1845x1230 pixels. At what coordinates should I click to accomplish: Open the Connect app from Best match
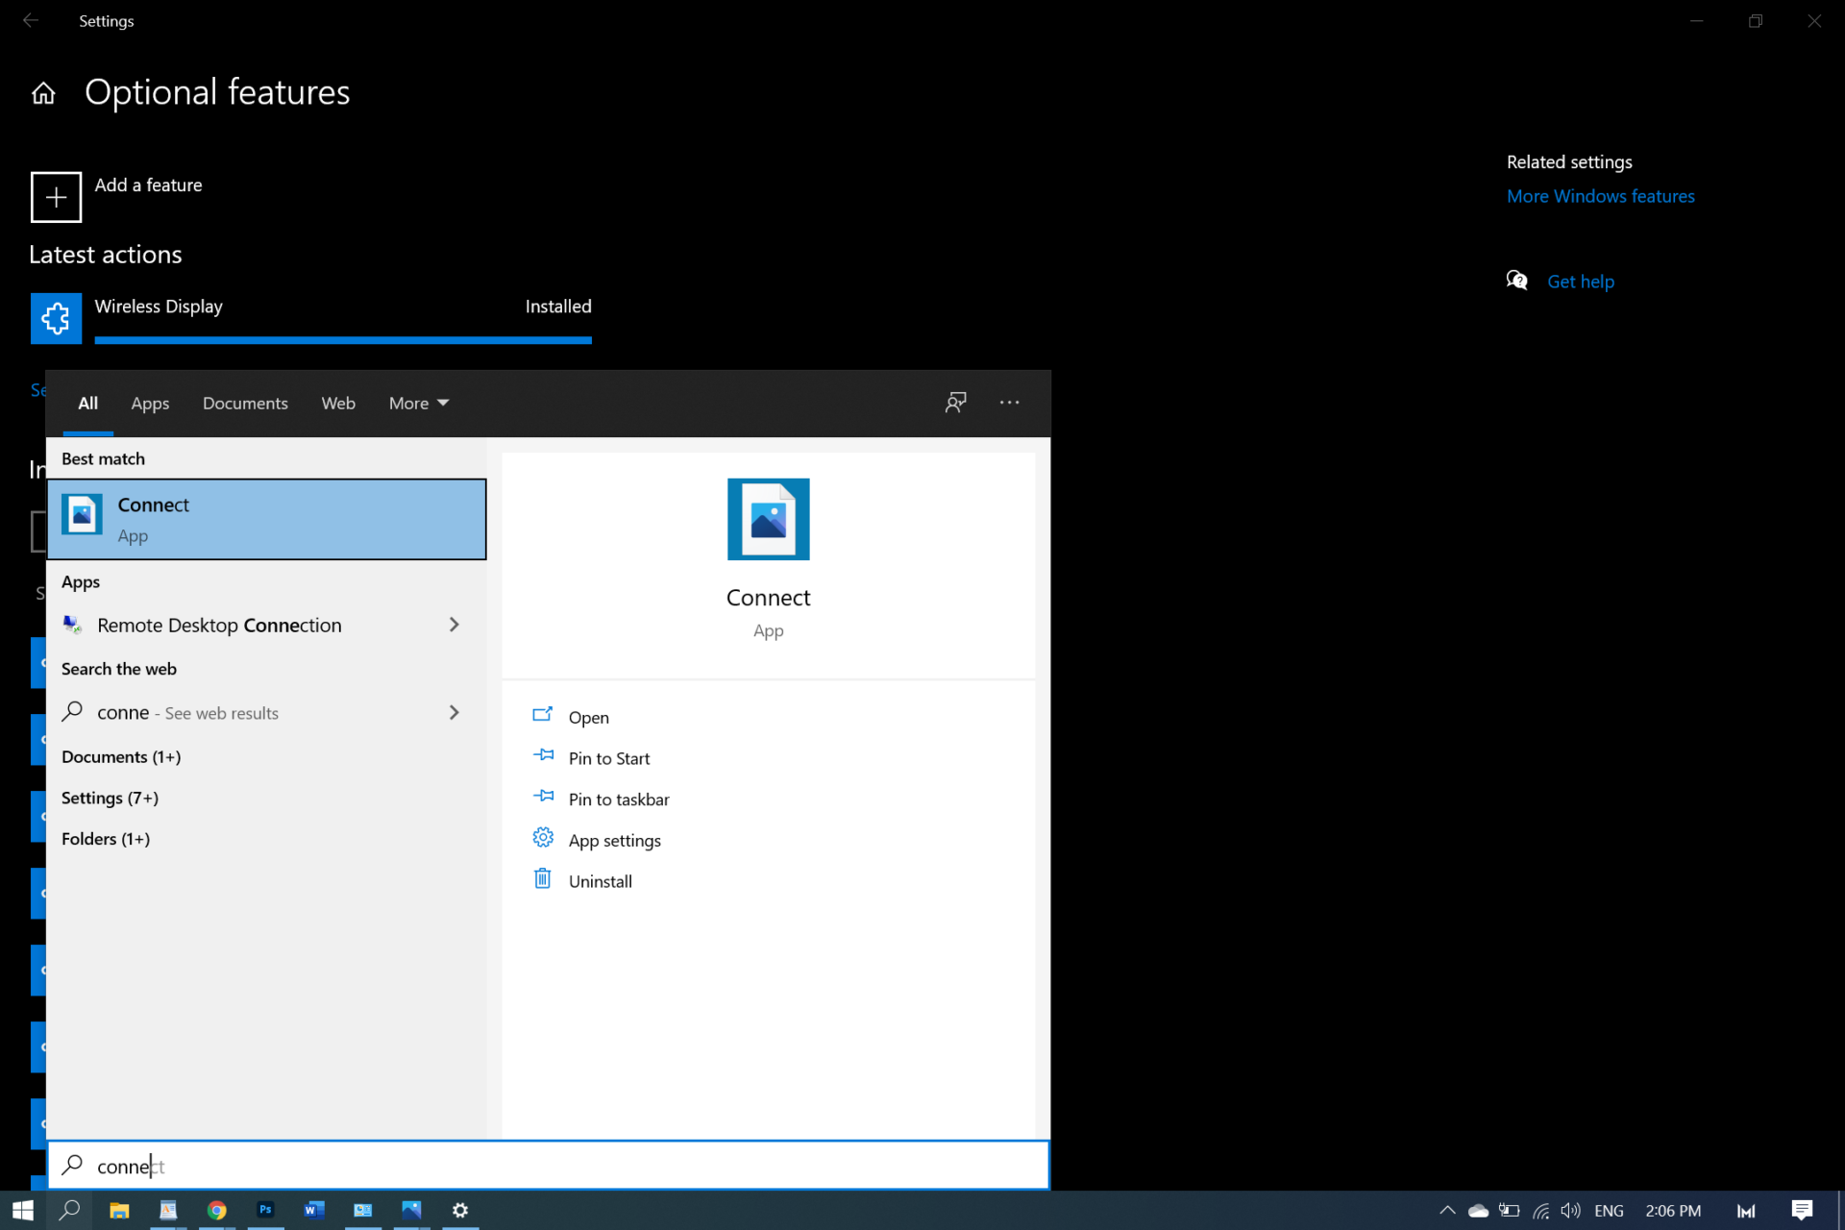[x=266, y=519]
